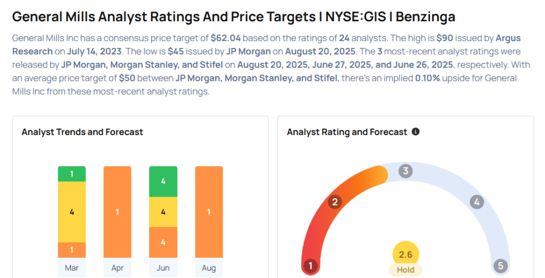This screenshot has width=545, height=278.
Task: Click the orange August bar
Action: (x=209, y=212)
